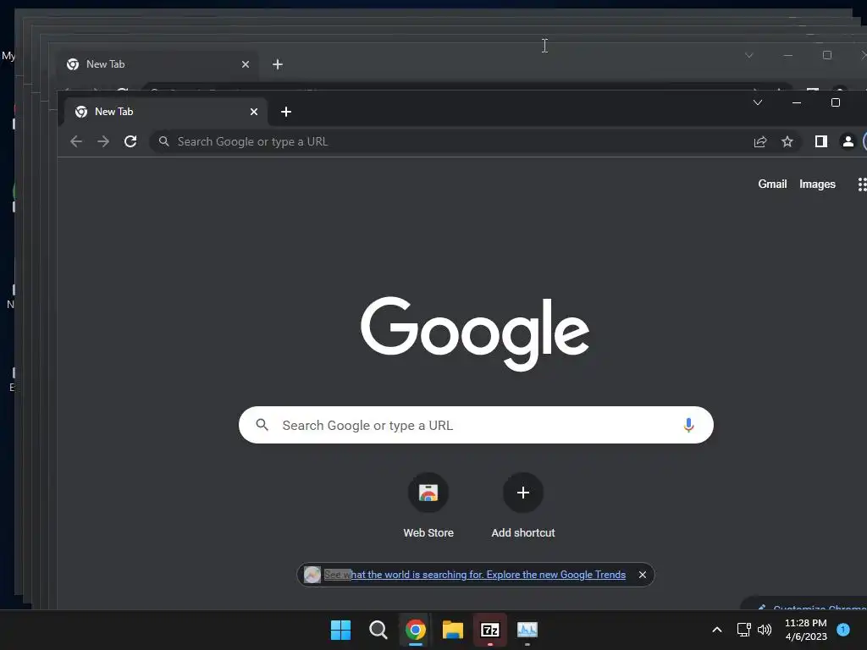Open the Images link
The image size is (867, 650).
tap(817, 184)
